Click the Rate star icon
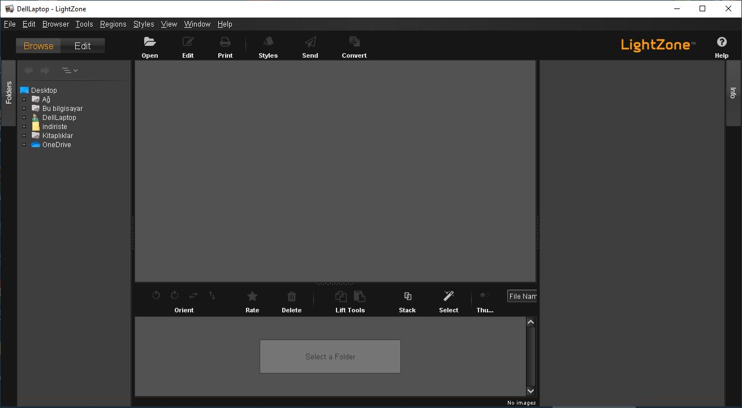This screenshot has width=742, height=408. tap(252, 296)
